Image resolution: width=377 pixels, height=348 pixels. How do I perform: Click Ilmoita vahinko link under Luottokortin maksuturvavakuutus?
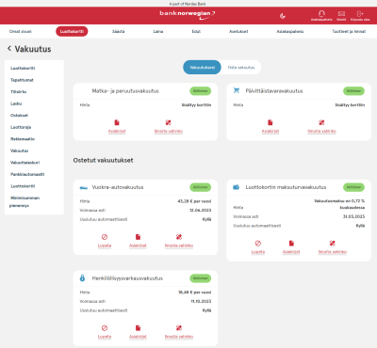coord(333,252)
